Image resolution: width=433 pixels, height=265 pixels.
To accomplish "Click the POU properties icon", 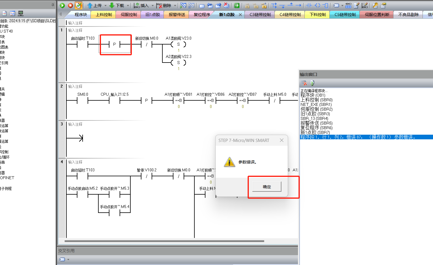I will click(384, 6).
